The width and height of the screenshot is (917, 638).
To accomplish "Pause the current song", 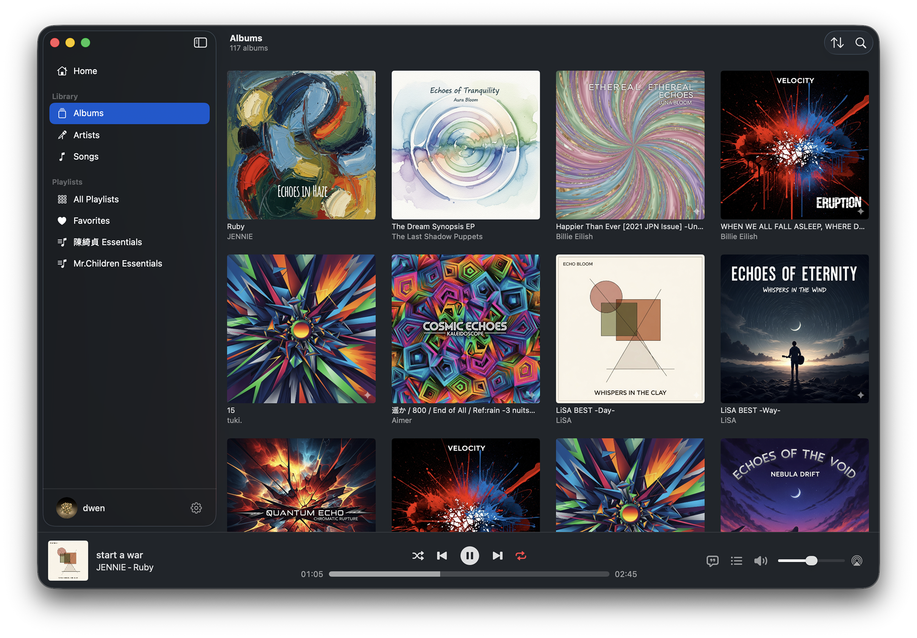I will [469, 556].
